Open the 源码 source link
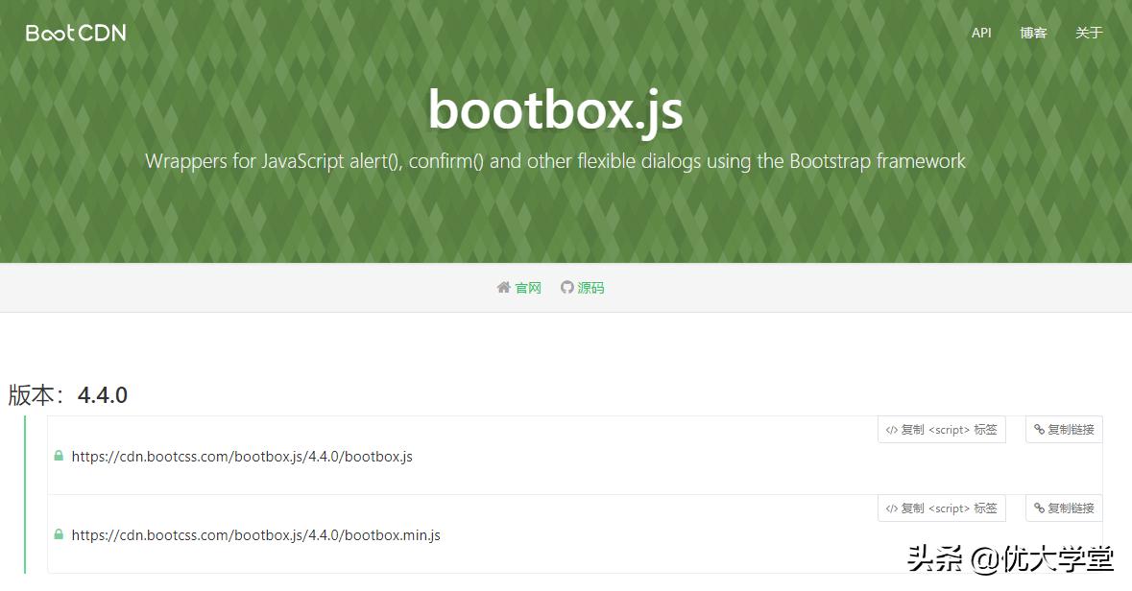The width and height of the screenshot is (1132, 591). (x=590, y=288)
